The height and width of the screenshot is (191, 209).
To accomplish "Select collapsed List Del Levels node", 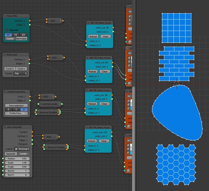I will point(50,104).
